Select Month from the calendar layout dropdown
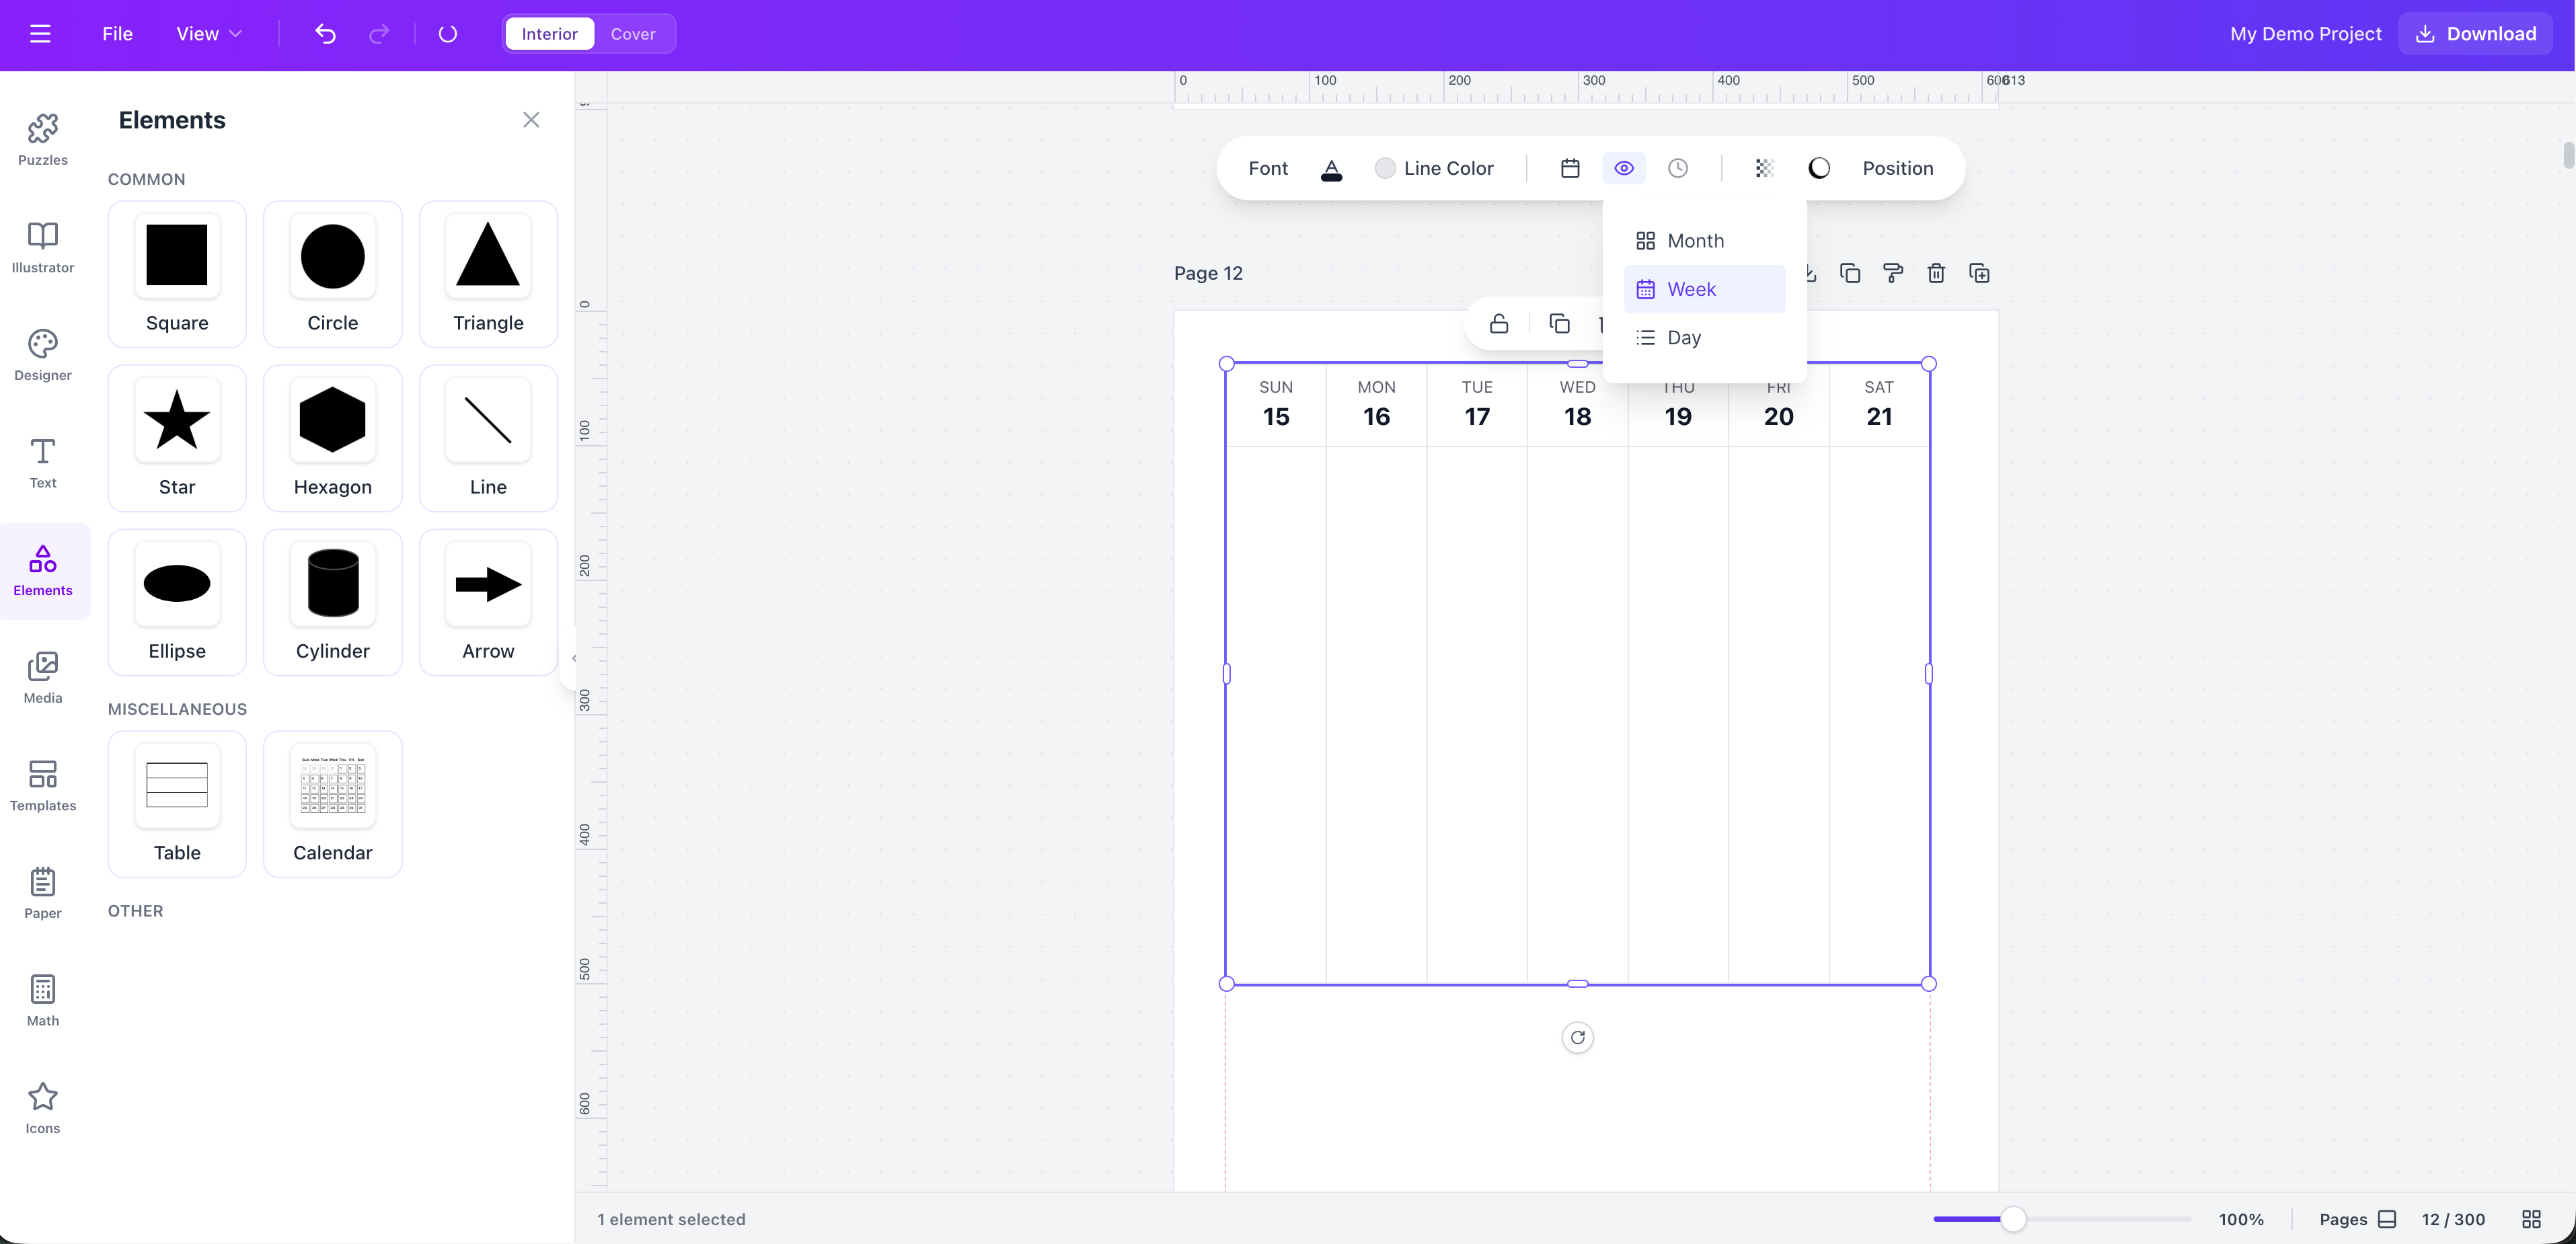2576x1244 pixels. [1697, 240]
